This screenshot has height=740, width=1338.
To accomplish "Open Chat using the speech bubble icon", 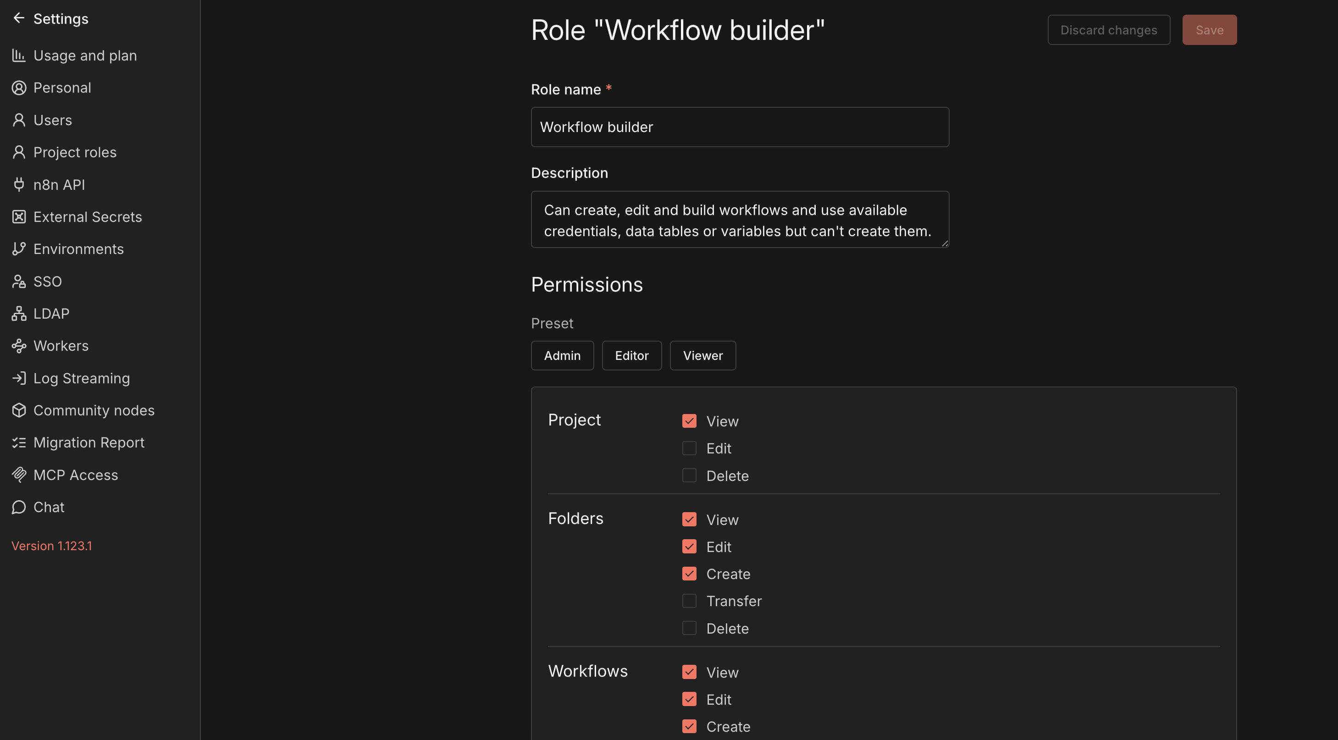I will click(x=19, y=506).
